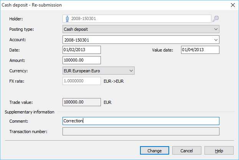Click the Holder field showing 2008-150301

pos(138,18)
